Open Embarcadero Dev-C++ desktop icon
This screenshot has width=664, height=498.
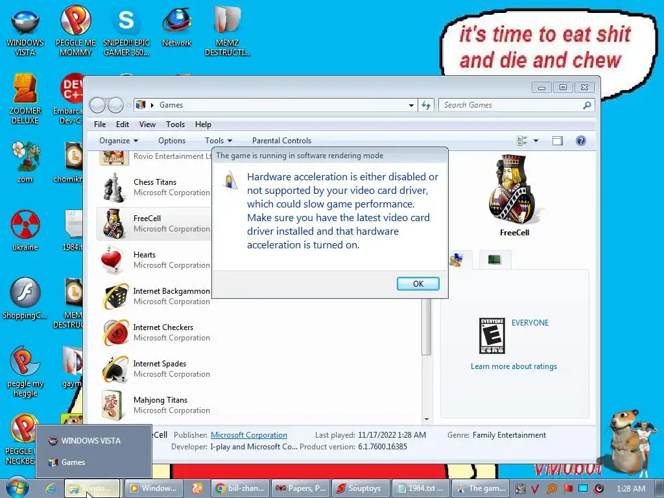pyautogui.click(x=67, y=99)
